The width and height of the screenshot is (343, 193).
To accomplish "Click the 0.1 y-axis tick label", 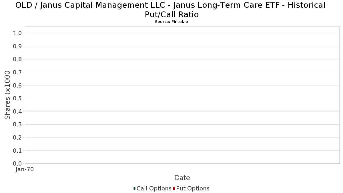I will (x=17, y=151).
